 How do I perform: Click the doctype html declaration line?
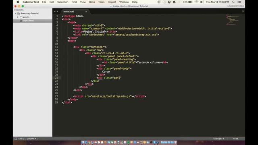[73, 16]
